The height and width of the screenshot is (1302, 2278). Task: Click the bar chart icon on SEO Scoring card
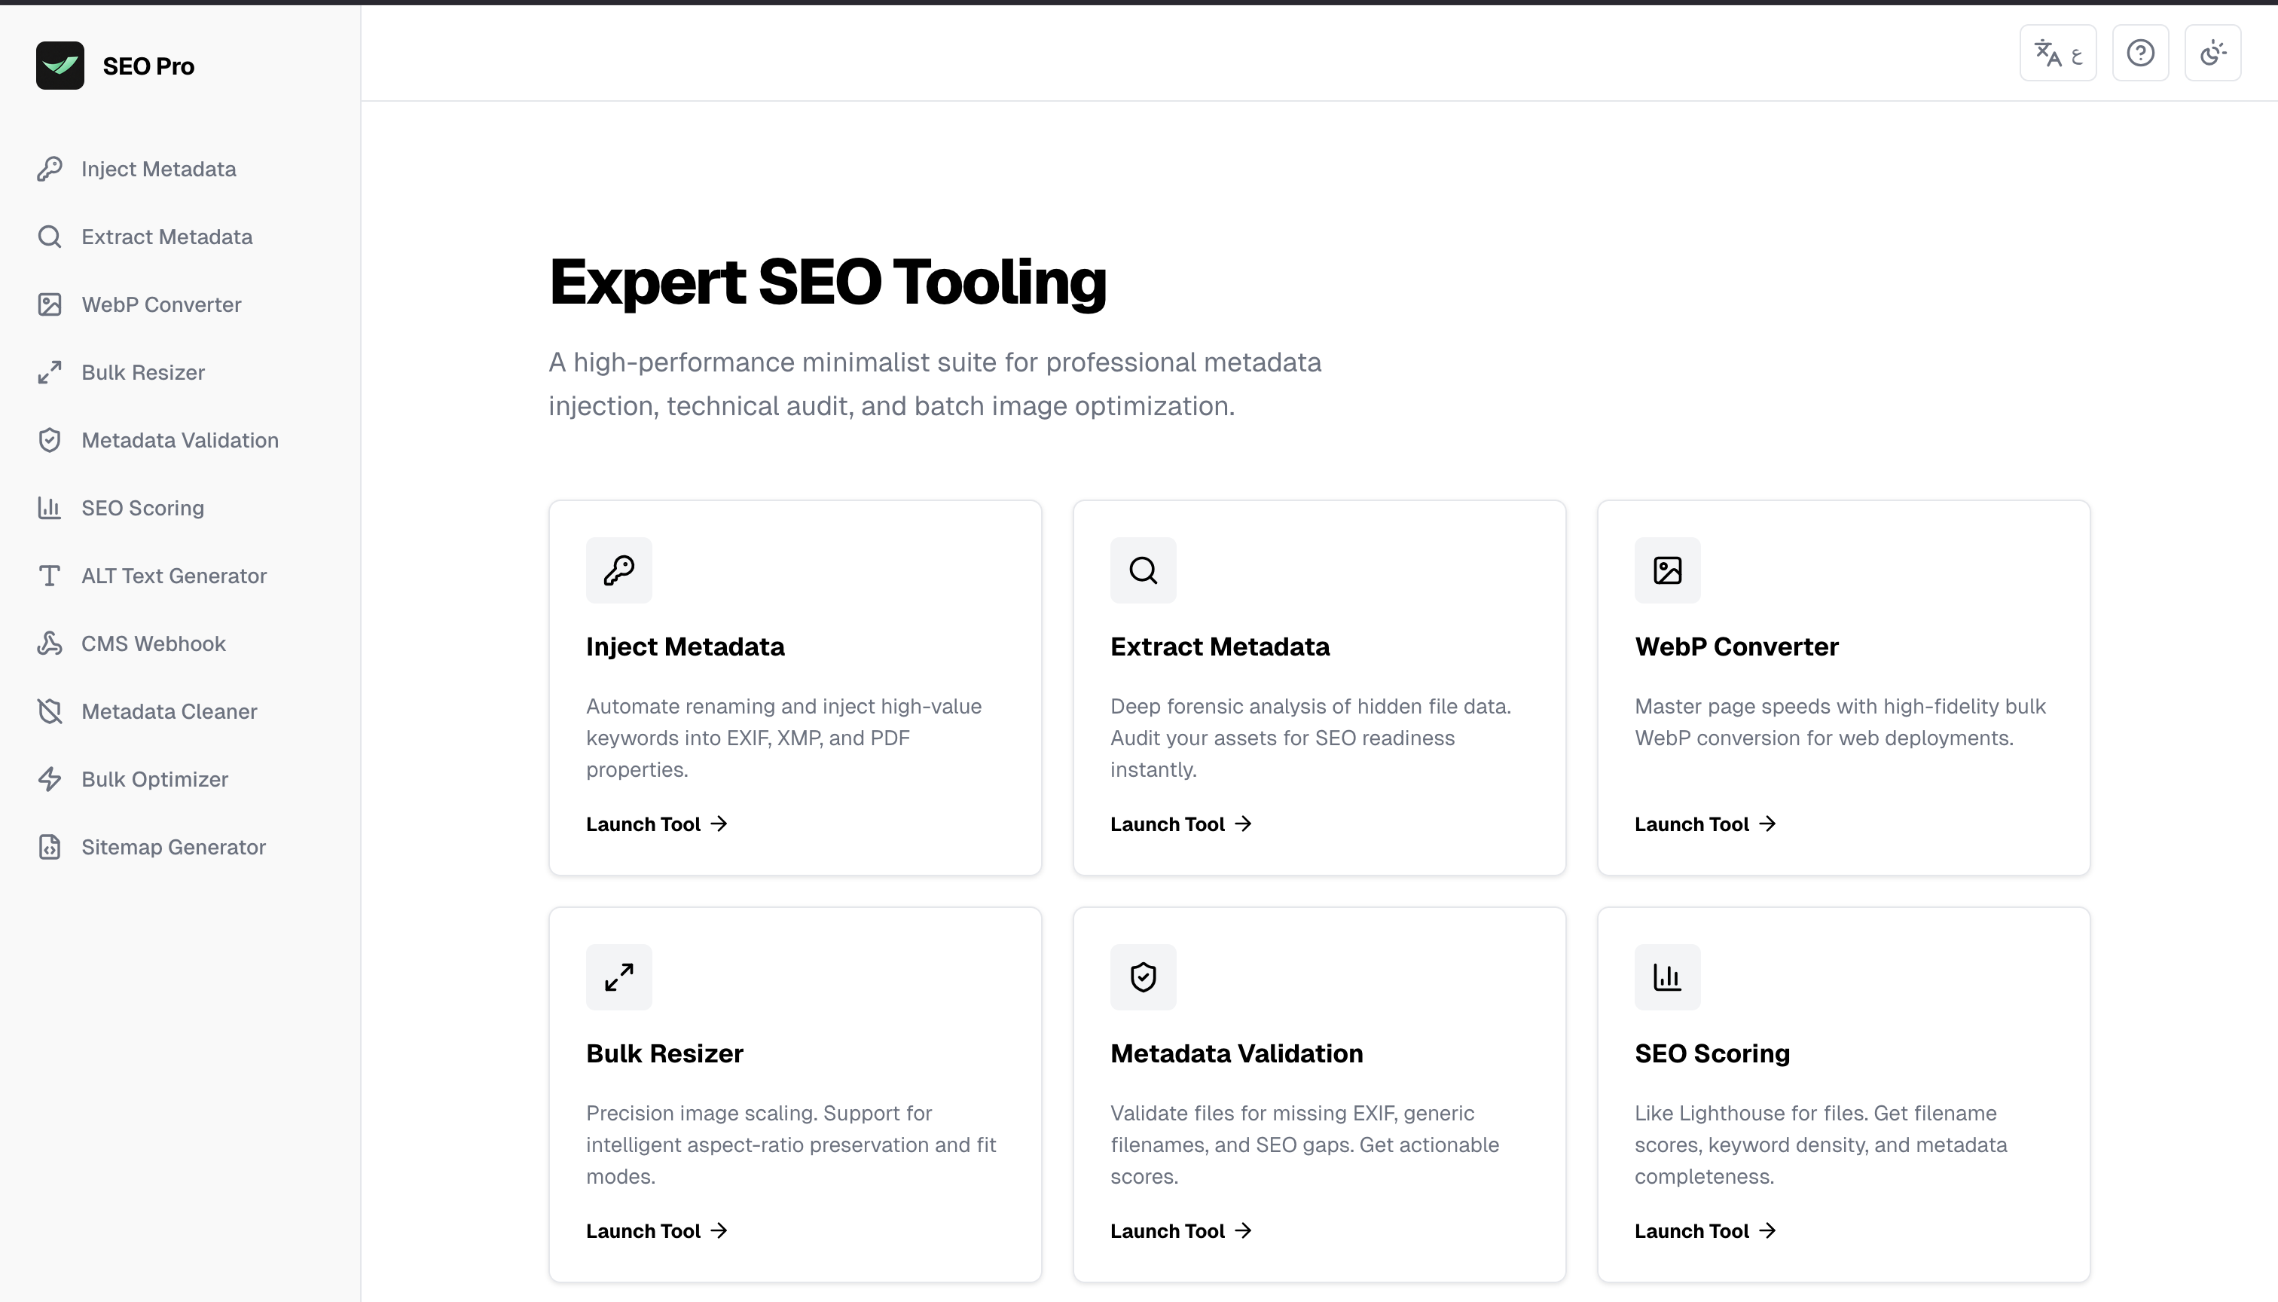(x=1666, y=976)
